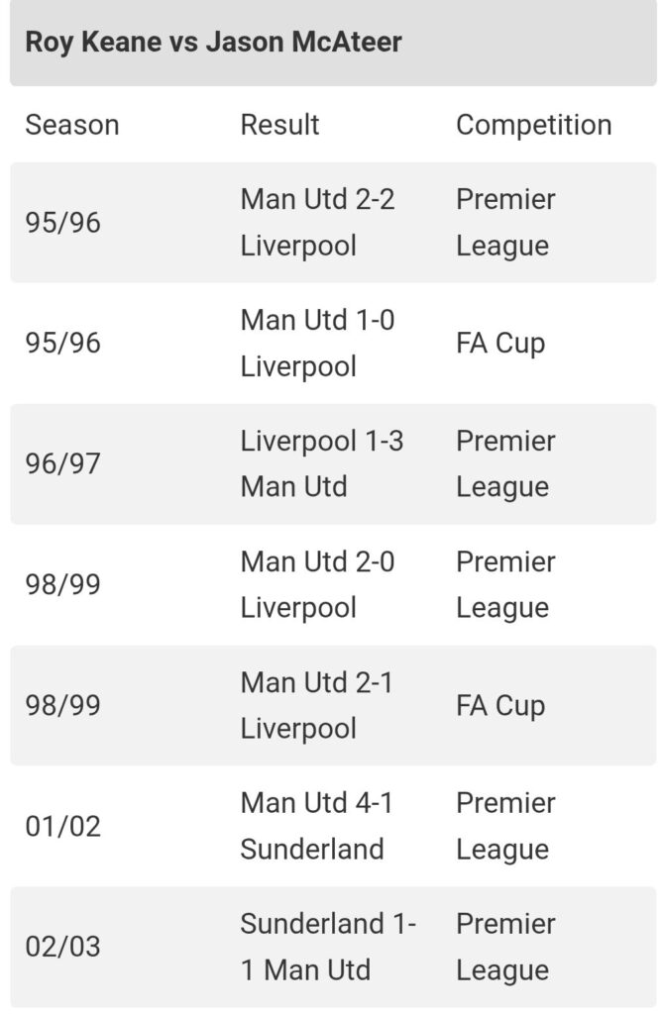Viewport: 661px width, 1014px height.
Task: Click Premier League in the 96/97 row
Action: [505, 463]
